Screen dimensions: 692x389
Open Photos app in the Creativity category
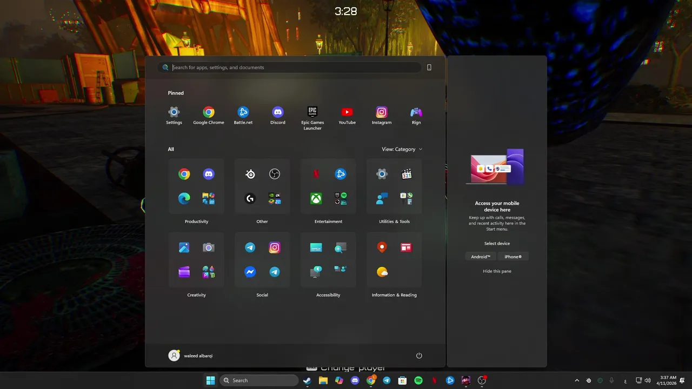tap(184, 247)
